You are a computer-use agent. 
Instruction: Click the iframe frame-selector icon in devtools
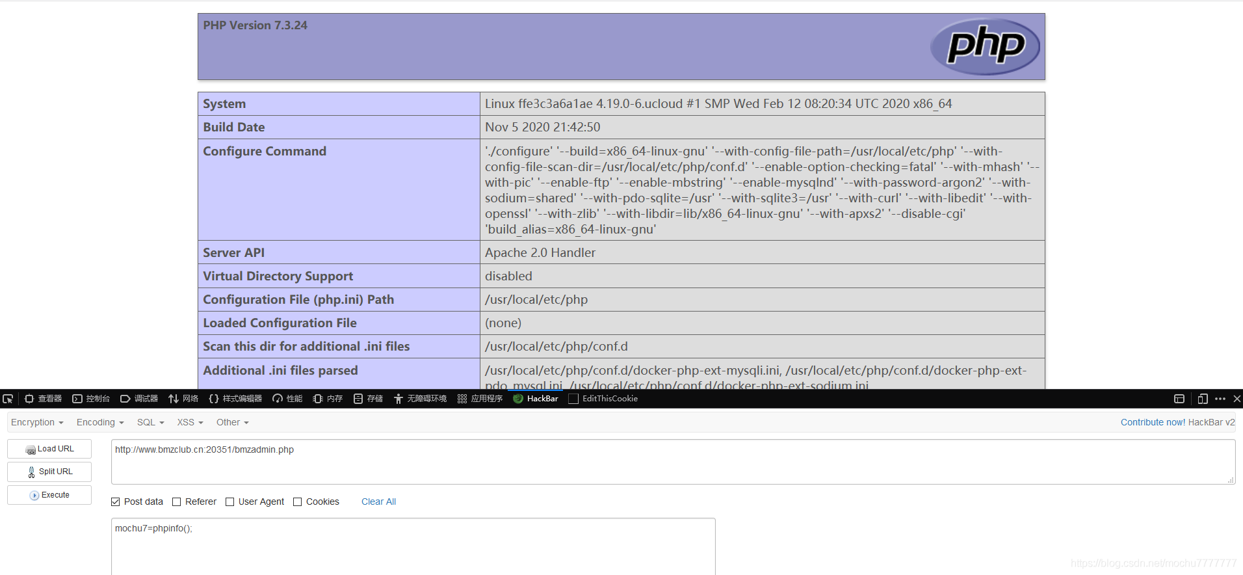[1179, 399]
